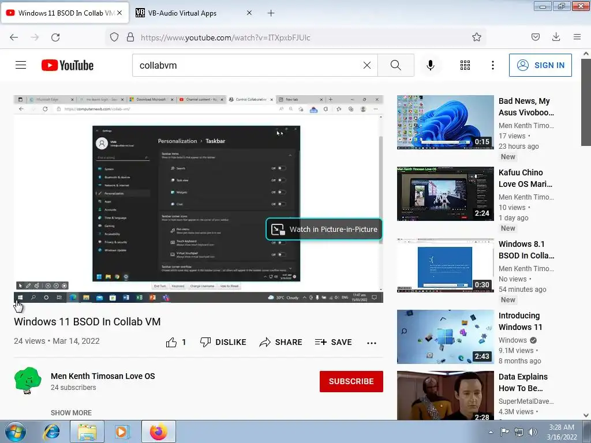Open Firefox application menu

pyautogui.click(x=577, y=37)
